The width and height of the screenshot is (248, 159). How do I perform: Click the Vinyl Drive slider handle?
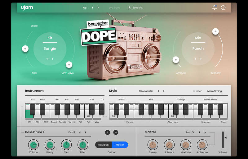point(69,64)
